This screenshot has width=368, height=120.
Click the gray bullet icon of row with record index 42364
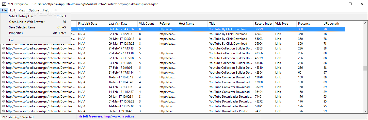[4, 73]
